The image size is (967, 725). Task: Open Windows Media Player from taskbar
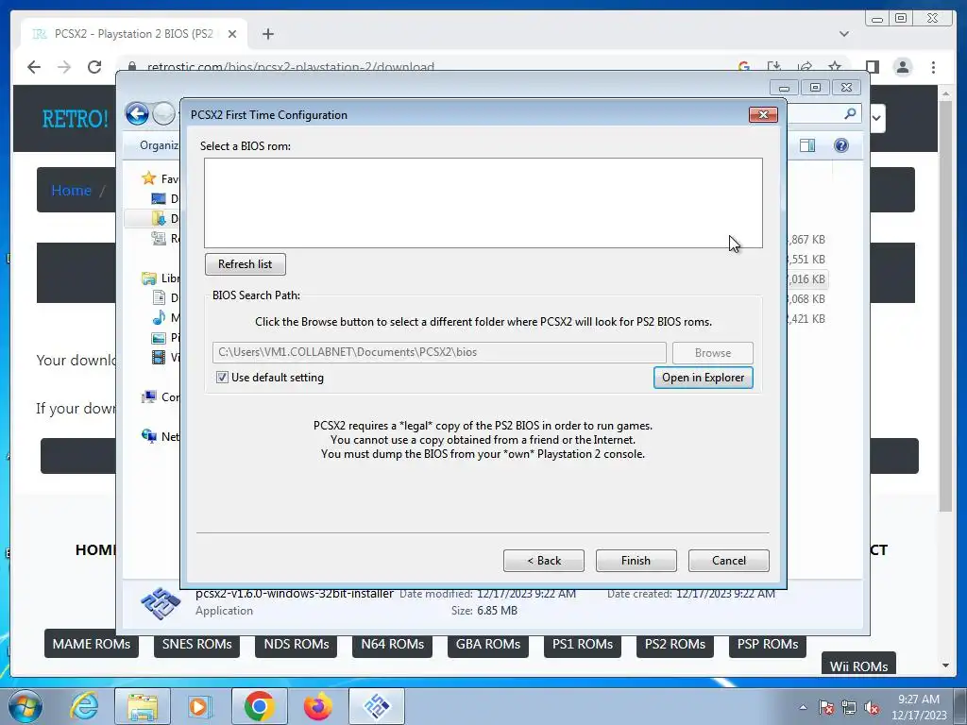[x=200, y=706]
